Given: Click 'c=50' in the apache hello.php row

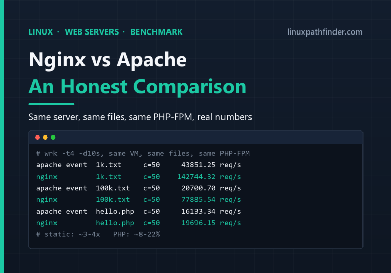Looking at the screenshot, I should pyautogui.click(x=151, y=211).
